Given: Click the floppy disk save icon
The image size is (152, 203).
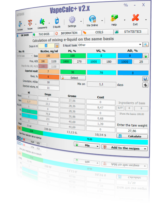Looking at the screenshot, I should (x=145, y=79).
